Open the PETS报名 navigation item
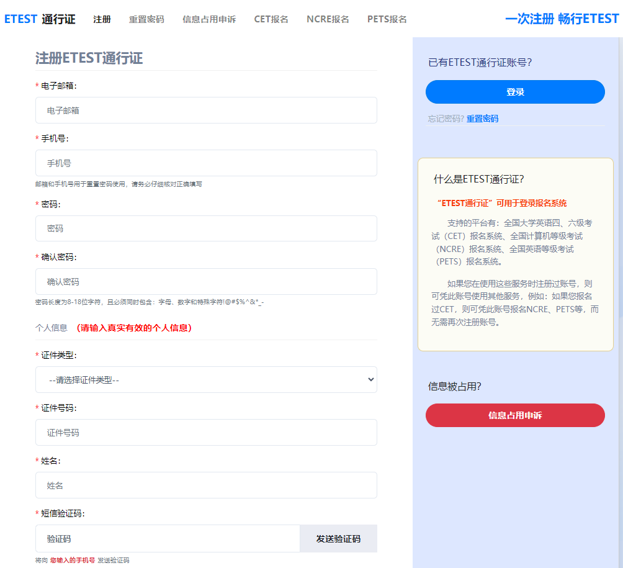Viewport: 623px width, 568px height. click(387, 19)
